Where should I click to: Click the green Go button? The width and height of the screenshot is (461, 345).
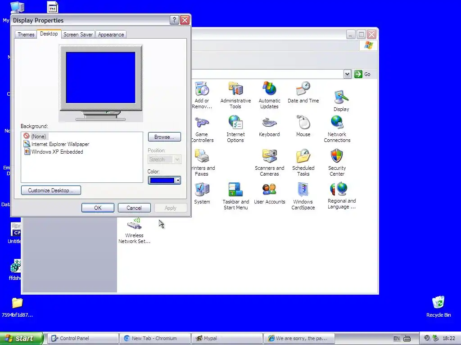[362, 74]
